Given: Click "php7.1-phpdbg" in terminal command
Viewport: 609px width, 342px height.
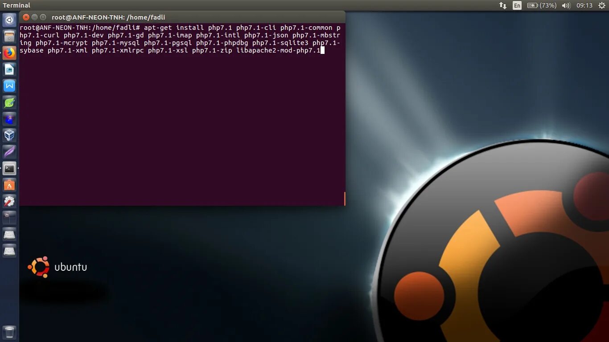Looking at the screenshot, I should click(222, 43).
